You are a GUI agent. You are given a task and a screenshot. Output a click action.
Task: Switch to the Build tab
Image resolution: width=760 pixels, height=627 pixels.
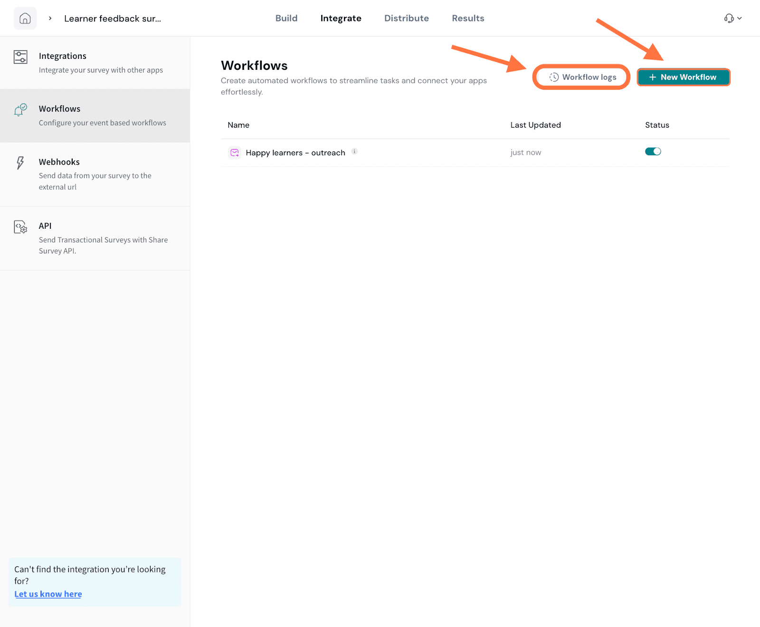click(286, 19)
